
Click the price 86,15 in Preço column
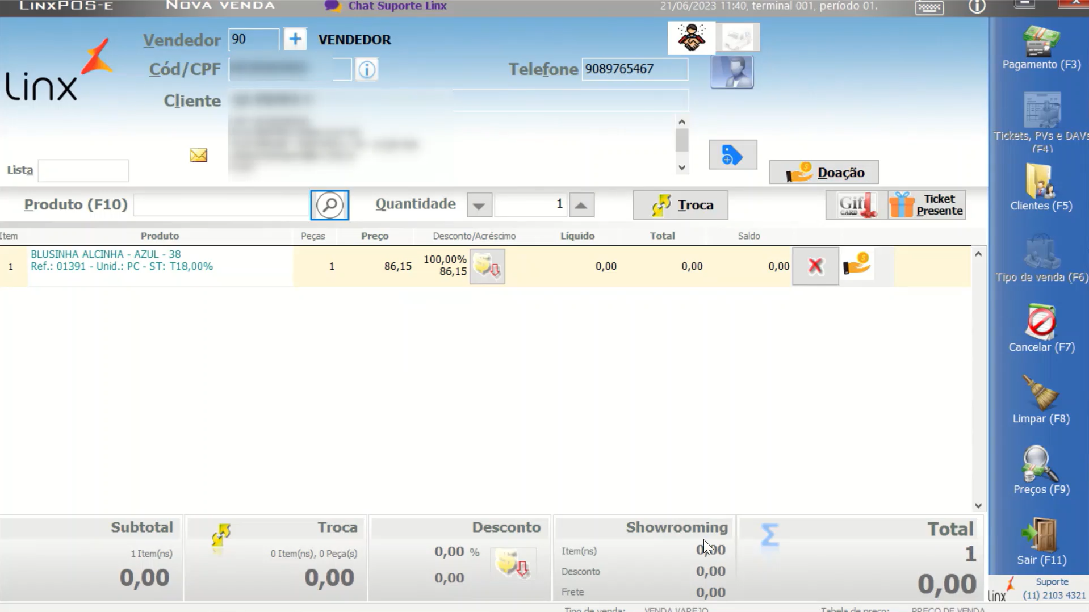pos(397,266)
